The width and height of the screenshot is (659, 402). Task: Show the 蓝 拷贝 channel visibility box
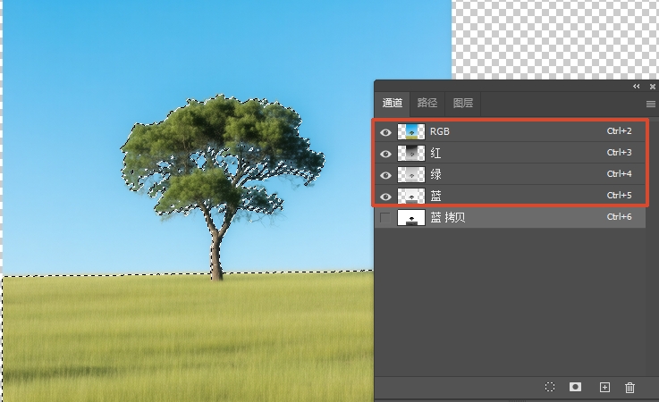point(386,217)
